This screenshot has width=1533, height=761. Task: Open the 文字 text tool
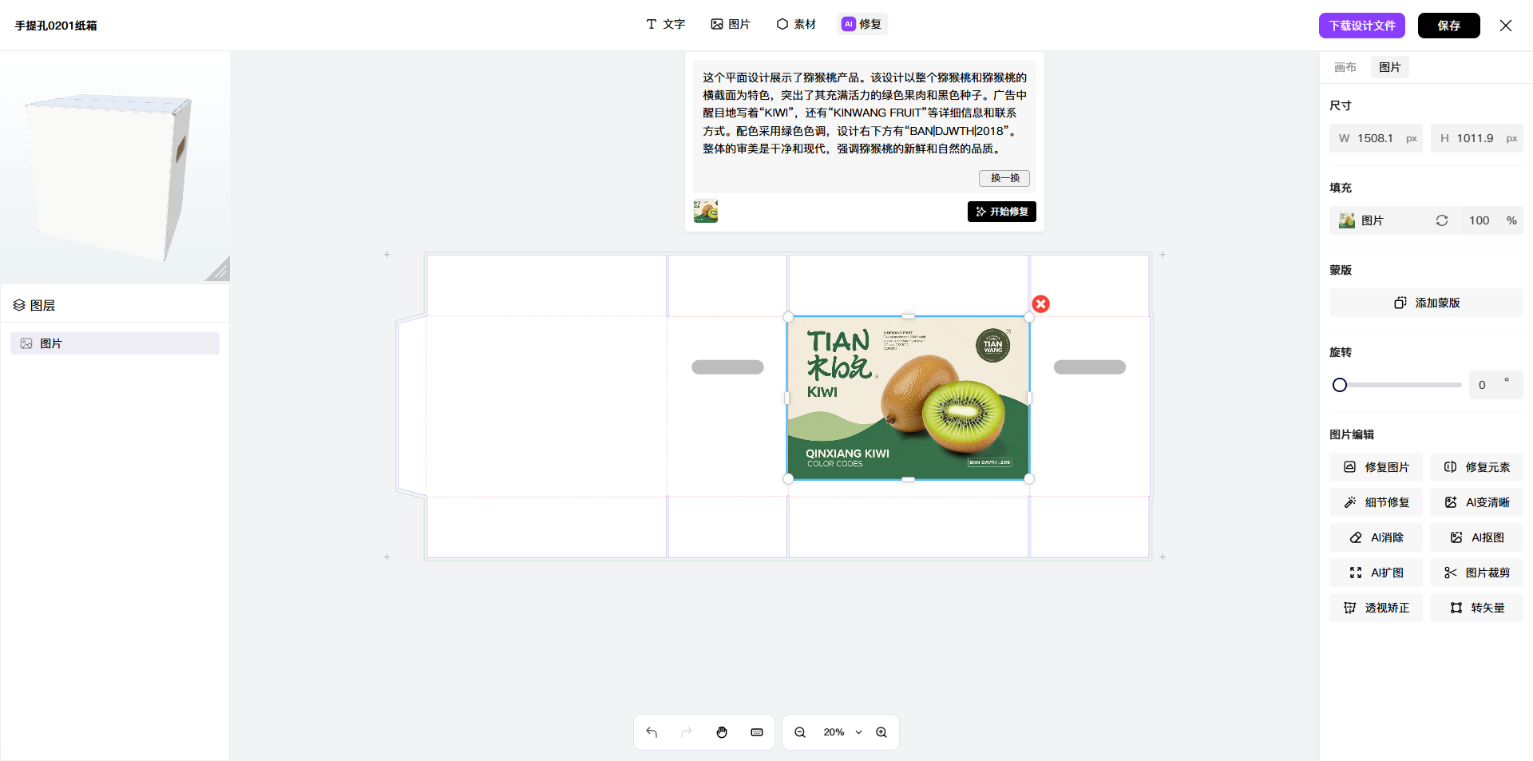[665, 24]
